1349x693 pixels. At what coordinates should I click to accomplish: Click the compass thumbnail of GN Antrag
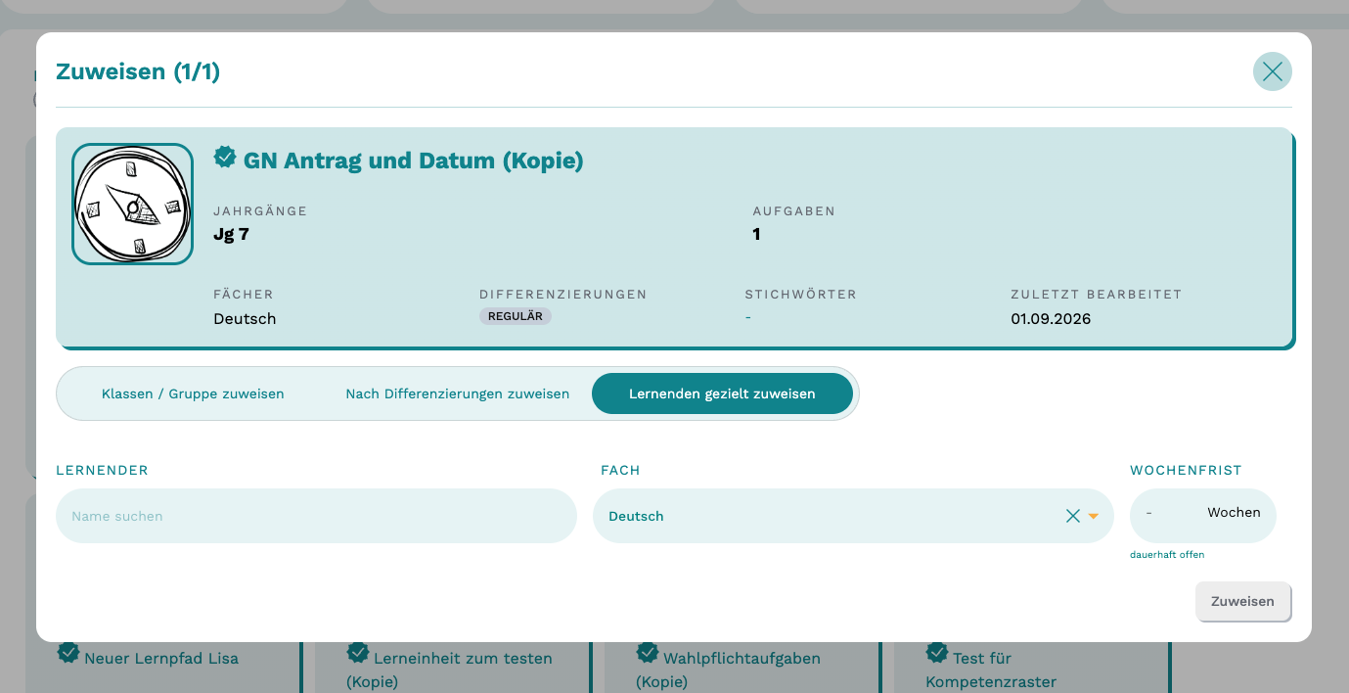coord(132,204)
